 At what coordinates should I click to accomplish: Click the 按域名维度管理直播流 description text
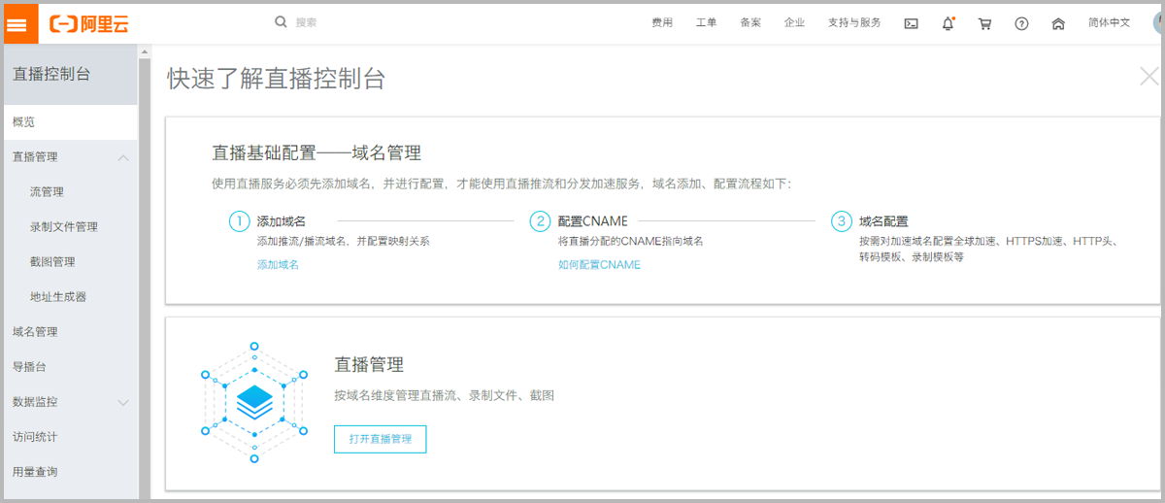point(444,396)
